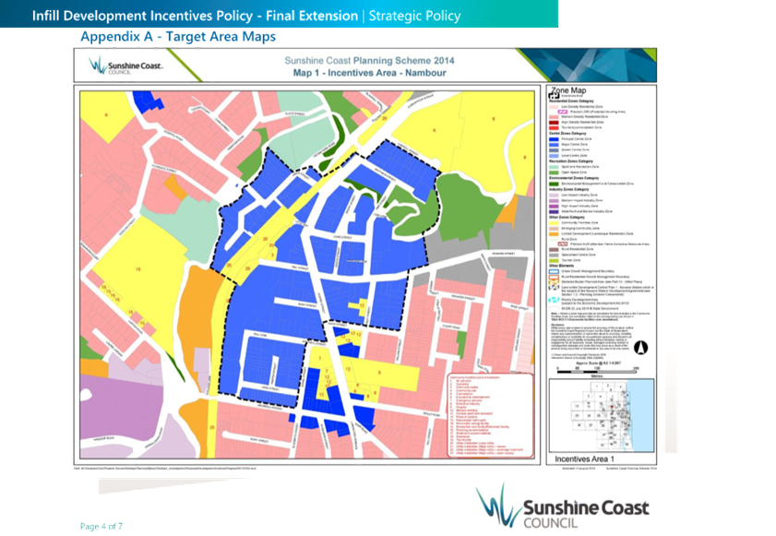Click the Priority Development Area hatch symbol
Screen dimensions: 776x536
point(553,298)
